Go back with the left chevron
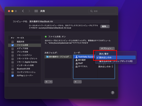The image size is (142, 106). (23, 11)
